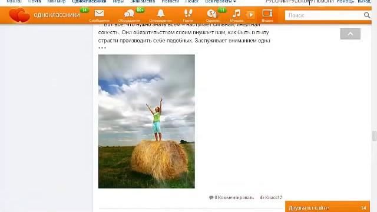This screenshot has height=212, width=377.
Task: Open Messages envelope icon
Action: (x=99, y=16)
